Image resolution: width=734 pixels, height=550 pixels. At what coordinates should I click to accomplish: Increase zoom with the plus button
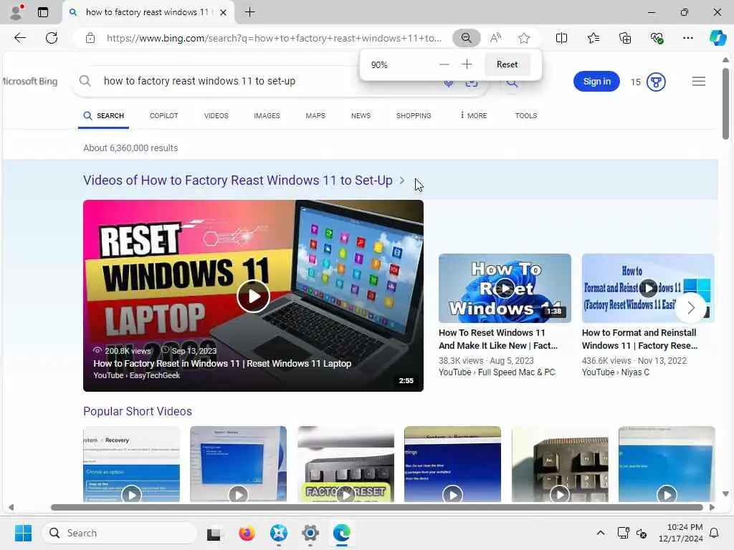tap(467, 64)
